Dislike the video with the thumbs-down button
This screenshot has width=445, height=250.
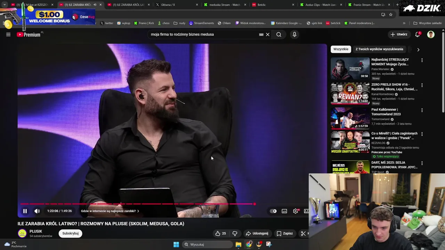235,233
